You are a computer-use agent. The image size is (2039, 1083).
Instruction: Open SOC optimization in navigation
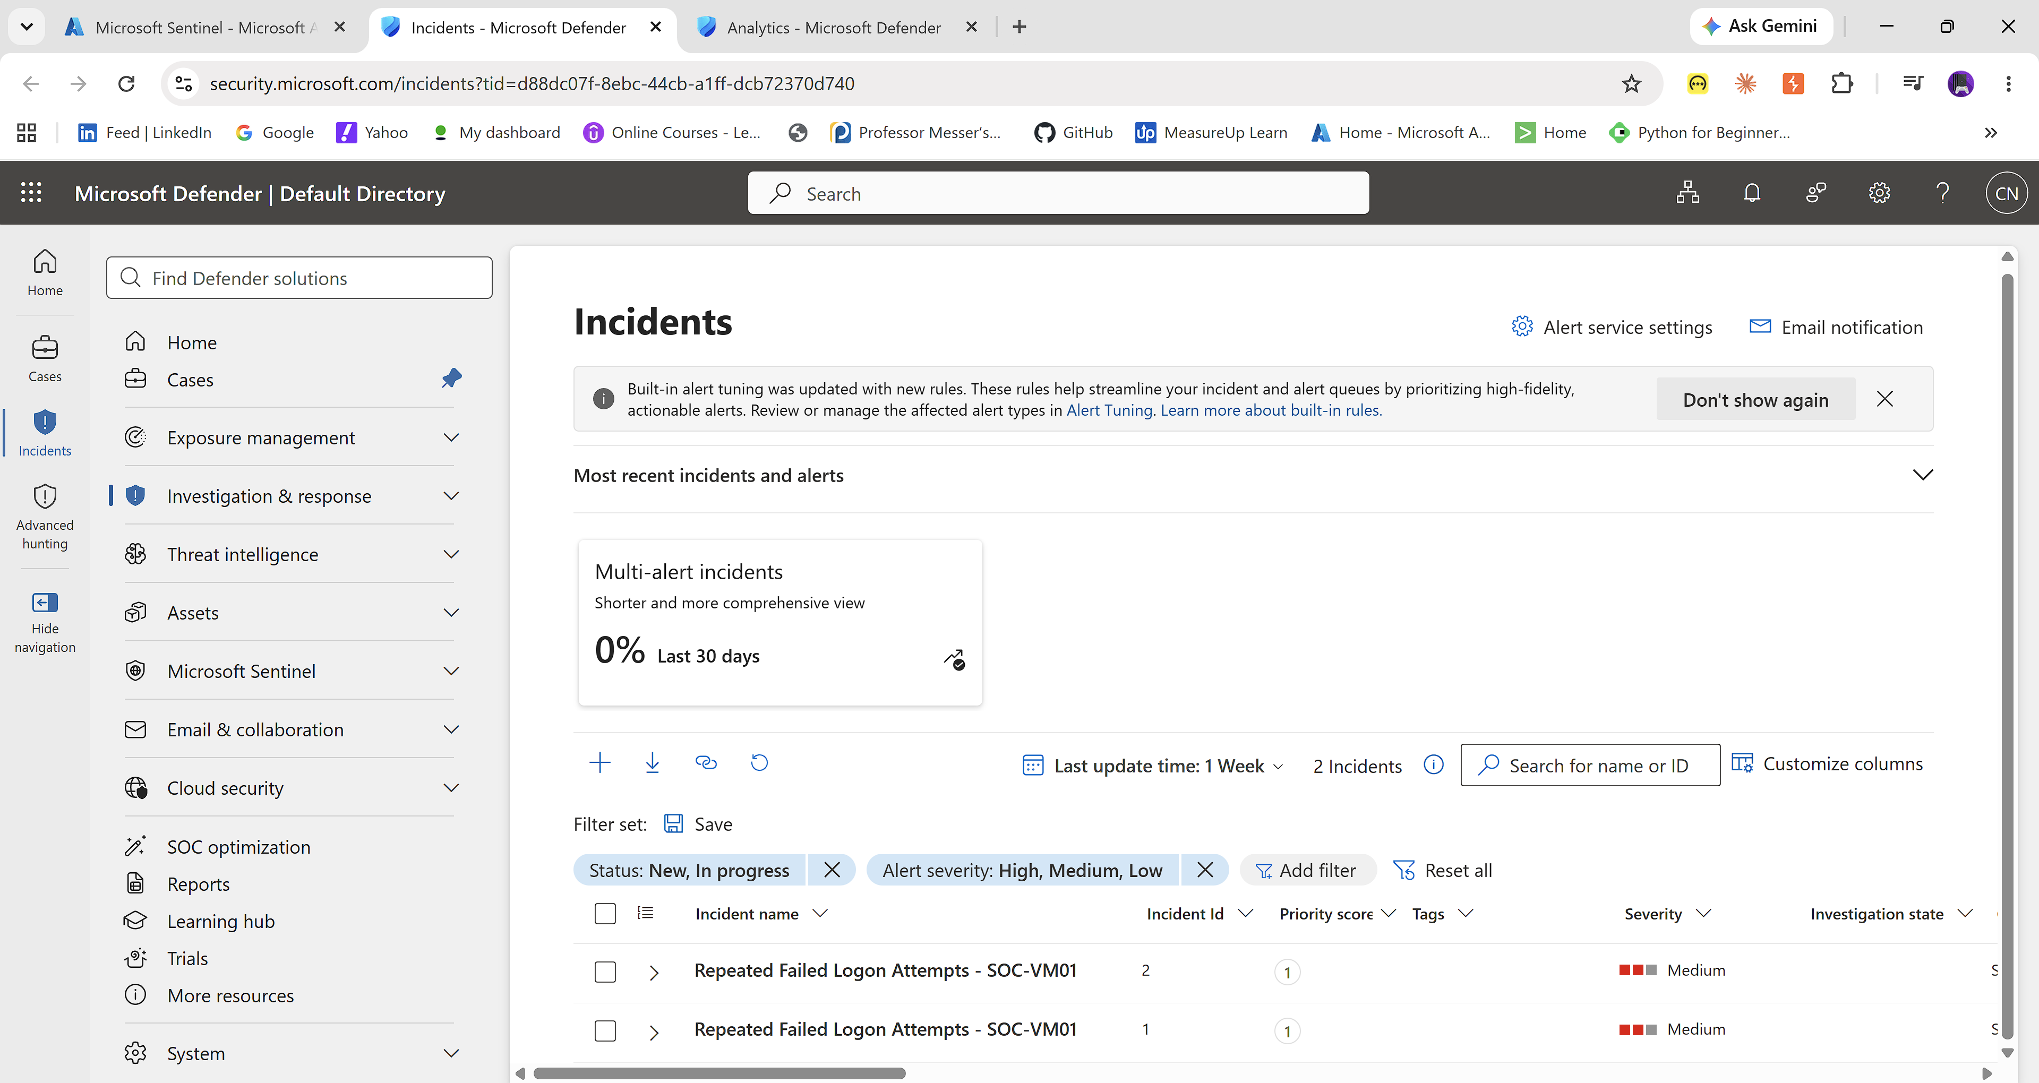[x=238, y=846]
